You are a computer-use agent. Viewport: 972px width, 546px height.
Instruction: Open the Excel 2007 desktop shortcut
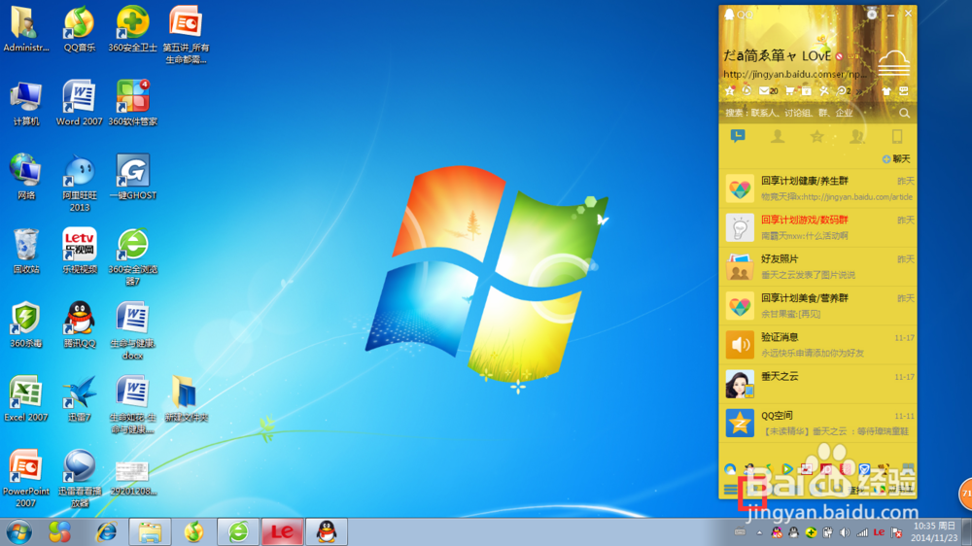pos(26,398)
